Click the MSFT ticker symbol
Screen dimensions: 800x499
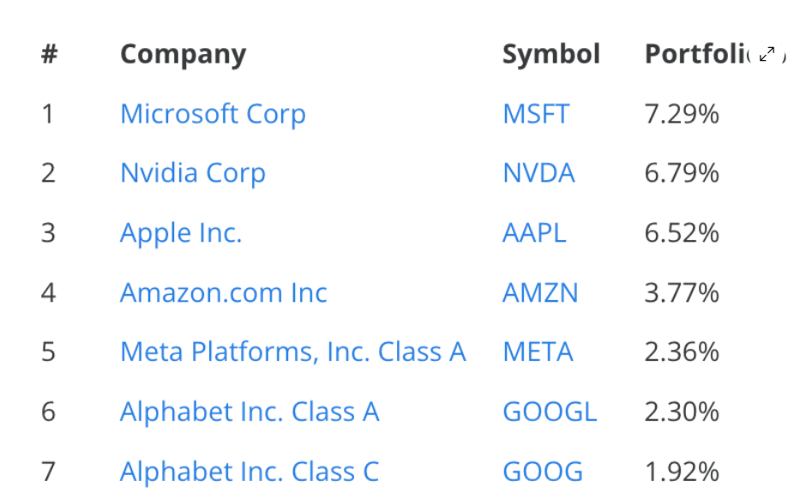point(536,114)
